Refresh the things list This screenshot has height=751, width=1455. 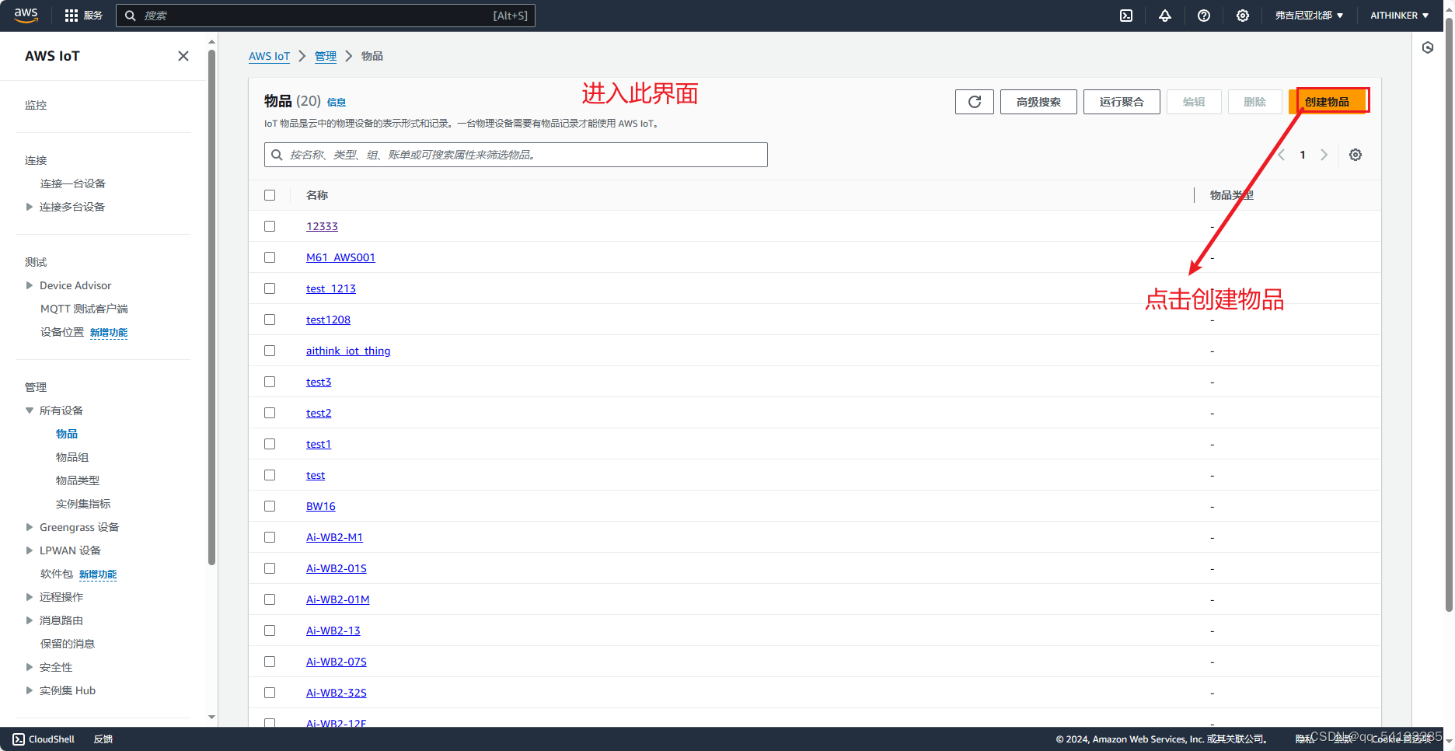pyautogui.click(x=975, y=102)
